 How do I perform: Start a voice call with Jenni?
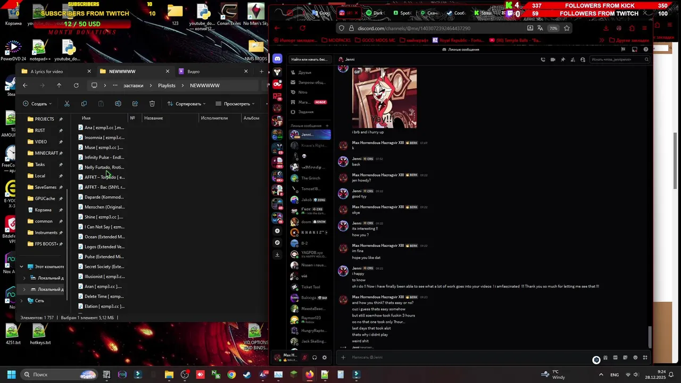tap(543, 60)
